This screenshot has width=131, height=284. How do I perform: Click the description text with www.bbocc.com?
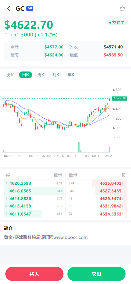46,237
